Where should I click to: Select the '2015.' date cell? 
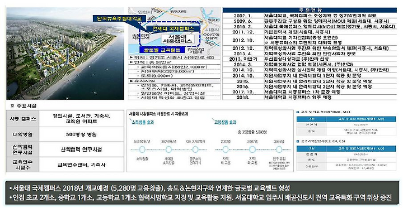[x=243, y=81]
